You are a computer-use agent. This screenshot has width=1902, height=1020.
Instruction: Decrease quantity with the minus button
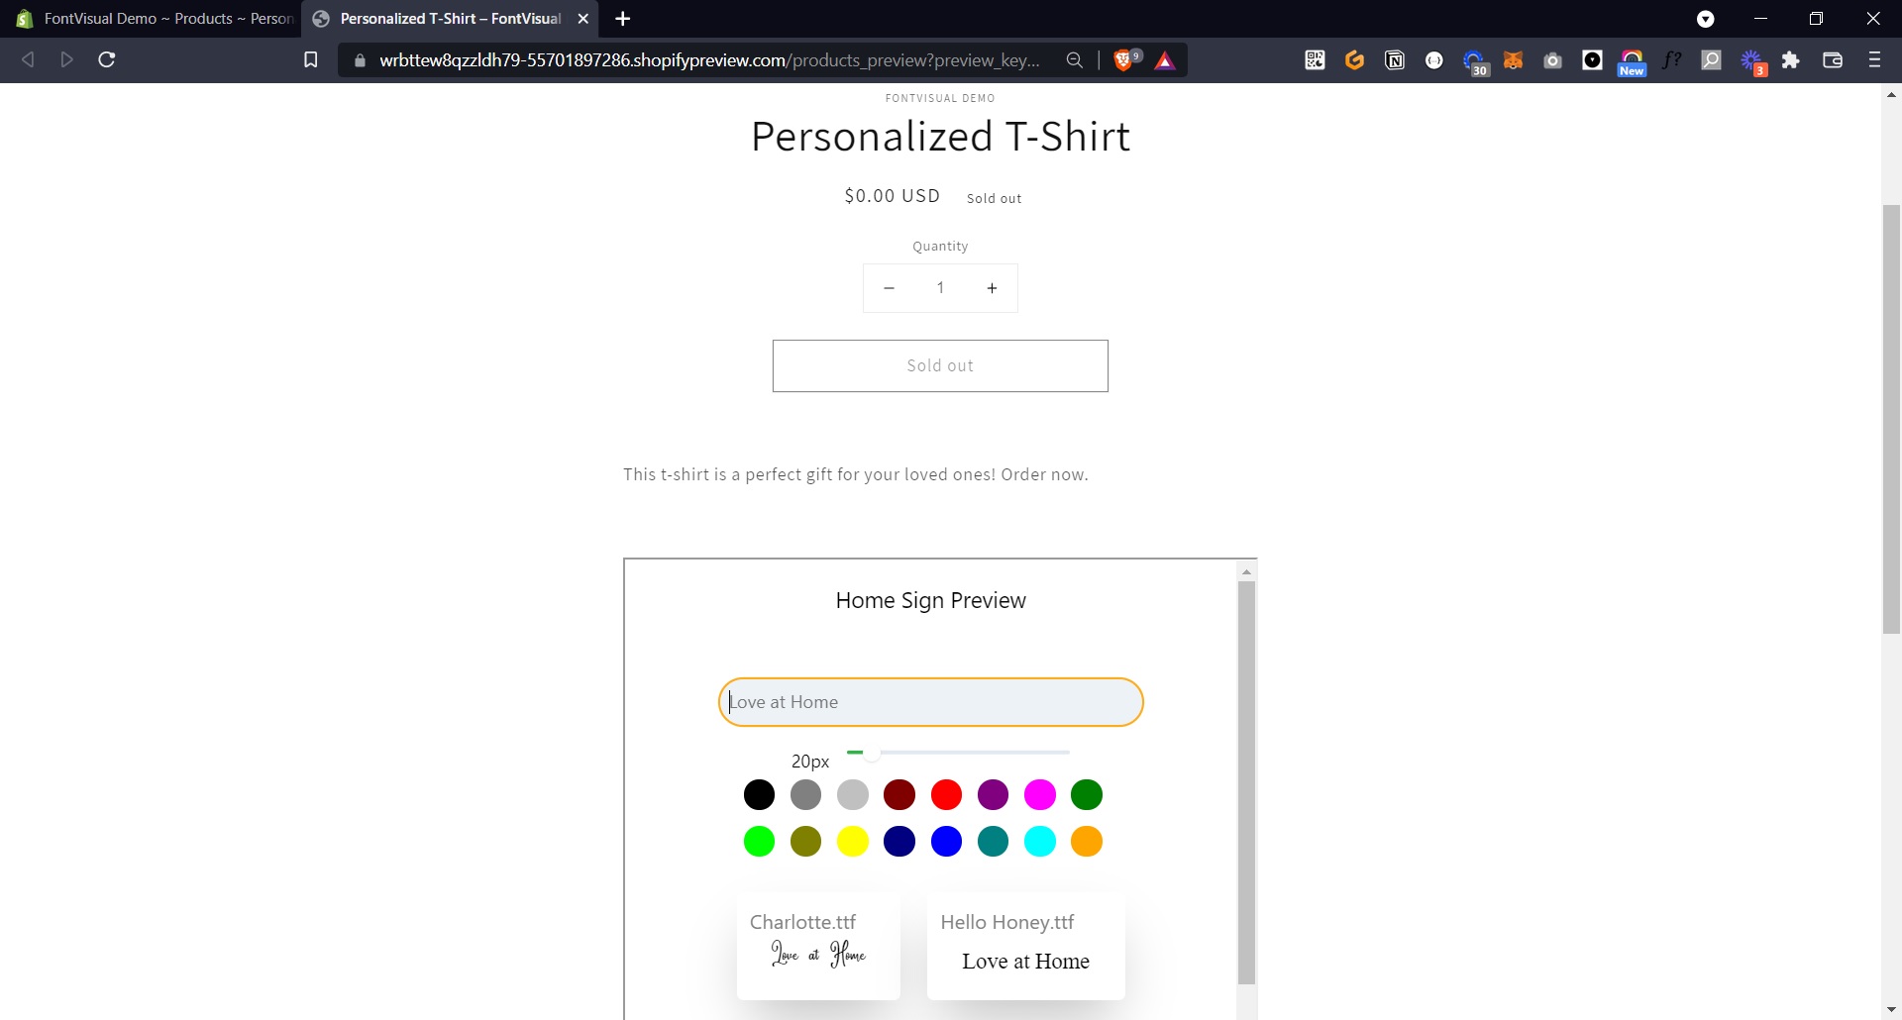889,288
